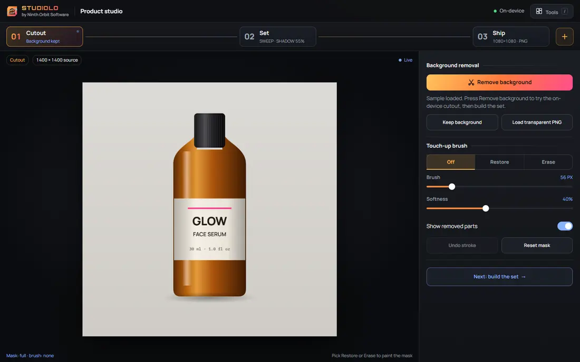The height and width of the screenshot is (362, 580).
Task: Click the 'Sample loaded' help text
Action: tap(494, 102)
